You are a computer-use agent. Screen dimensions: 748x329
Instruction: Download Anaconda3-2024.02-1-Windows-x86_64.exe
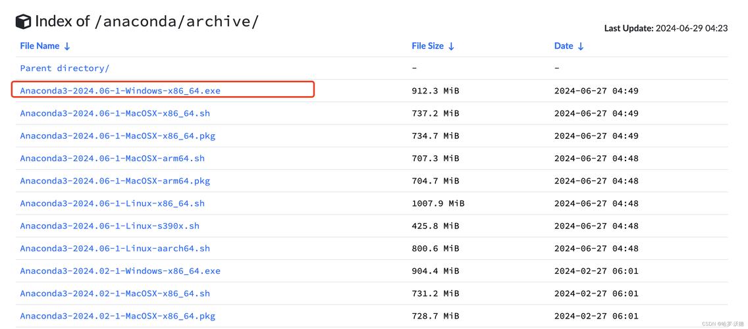tap(120, 271)
